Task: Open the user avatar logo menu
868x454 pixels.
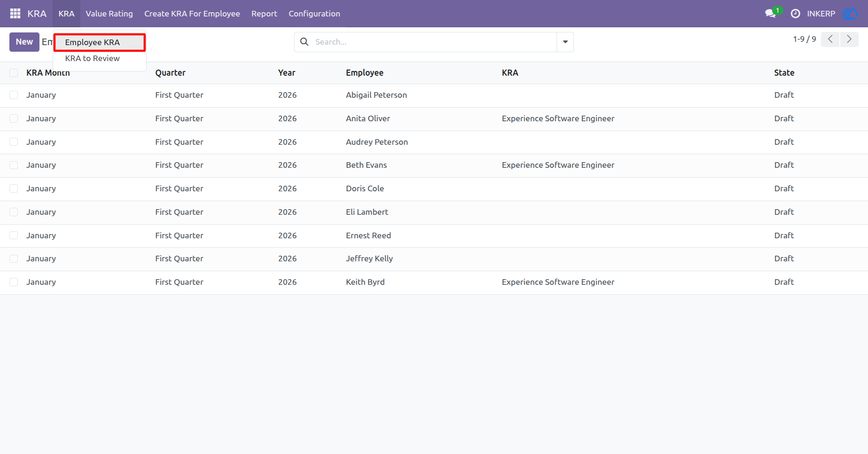Action: pos(850,14)
